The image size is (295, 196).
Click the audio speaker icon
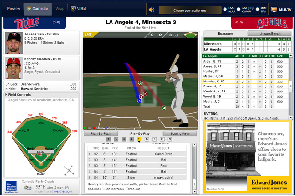tap(152, 9)
